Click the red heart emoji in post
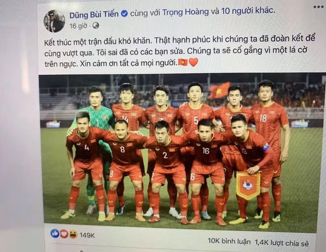This screenshot has height=252, width=326. pyautogui.click(x=193, y=62)
